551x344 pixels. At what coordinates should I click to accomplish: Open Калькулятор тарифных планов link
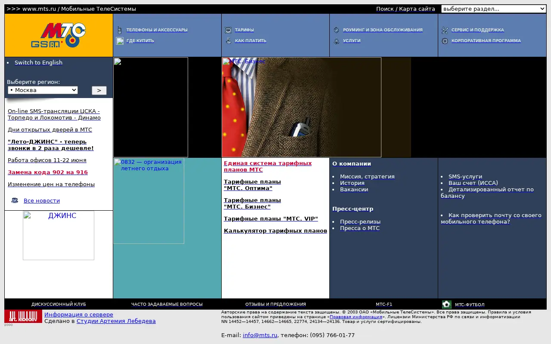click(x=275, y=230)
